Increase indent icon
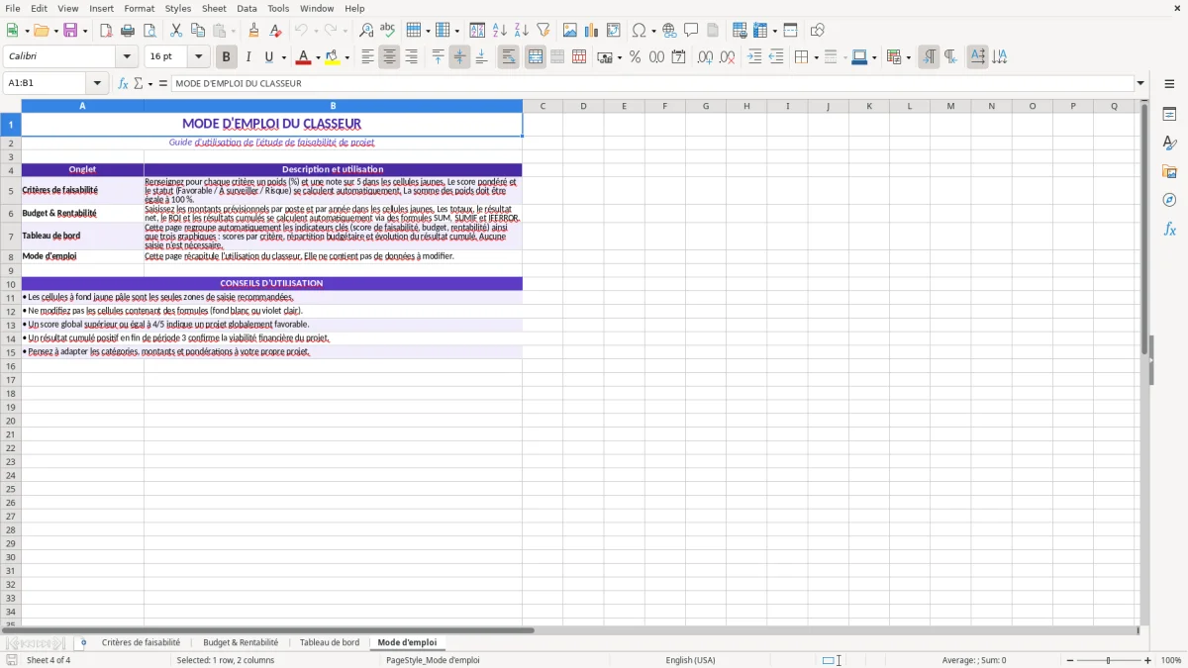1188x668 pixels. [754, 57]
